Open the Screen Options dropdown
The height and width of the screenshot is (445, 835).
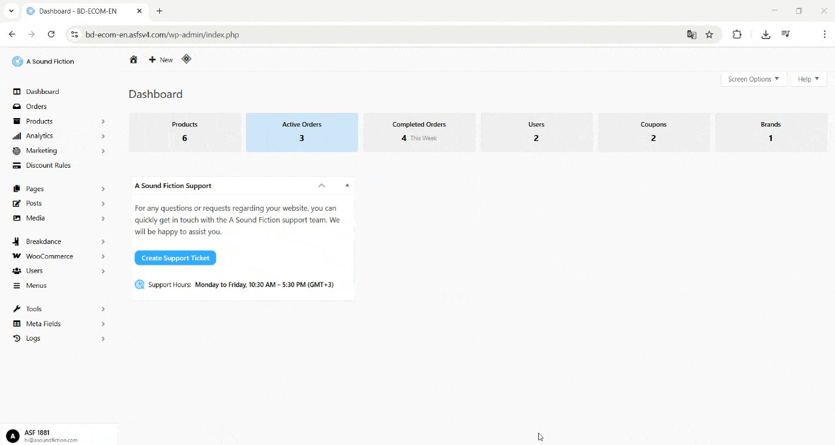753,78
